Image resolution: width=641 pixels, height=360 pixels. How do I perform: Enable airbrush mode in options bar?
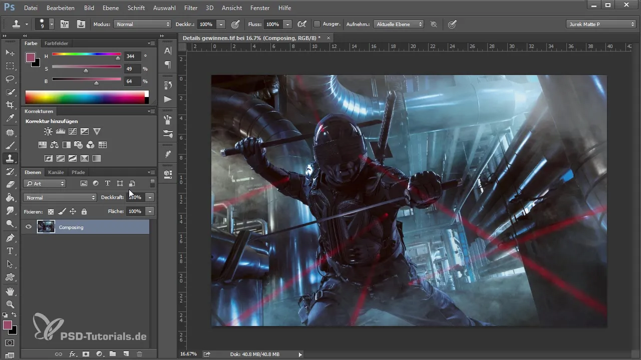(x=301, y=24)
